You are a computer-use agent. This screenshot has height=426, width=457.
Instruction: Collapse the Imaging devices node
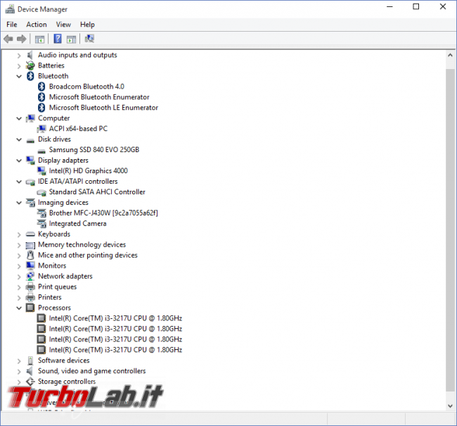pyautogui.click(x=19, y=203)
